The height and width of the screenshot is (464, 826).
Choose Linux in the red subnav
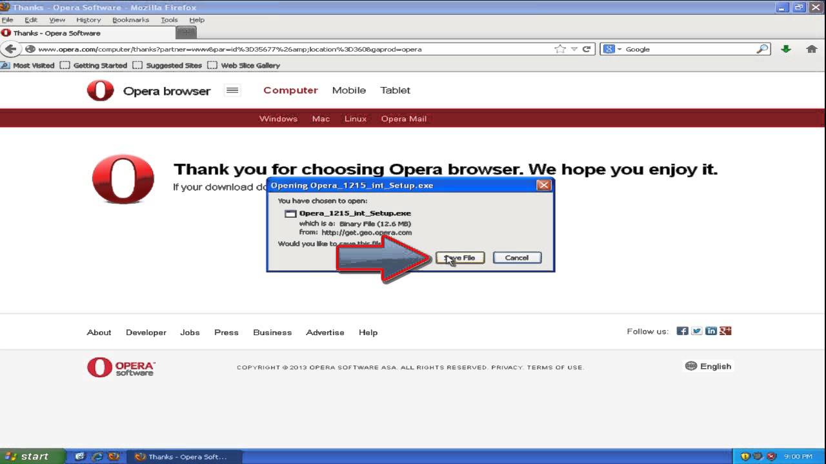tap(356, 119)
